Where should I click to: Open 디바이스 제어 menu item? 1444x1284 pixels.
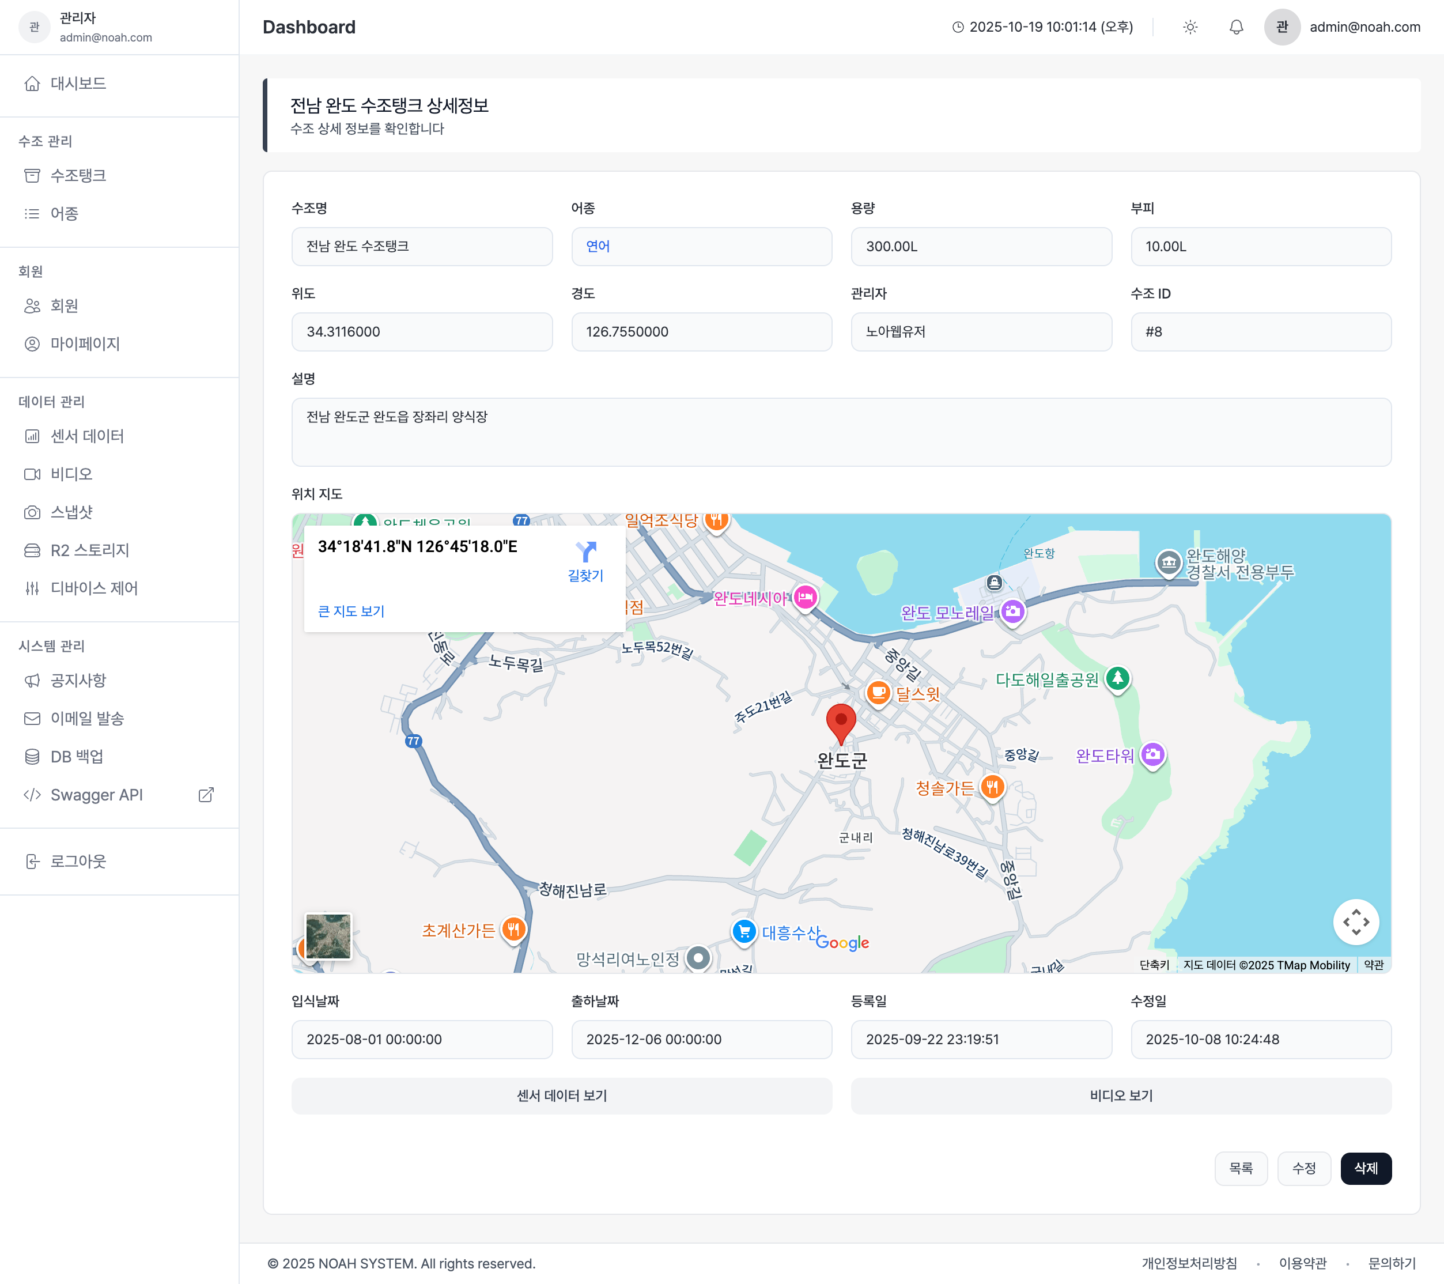(x=94, y=588)
